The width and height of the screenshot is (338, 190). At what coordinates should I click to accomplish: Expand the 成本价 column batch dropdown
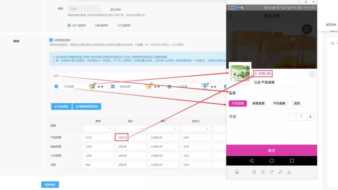click(x=195, y=128)
